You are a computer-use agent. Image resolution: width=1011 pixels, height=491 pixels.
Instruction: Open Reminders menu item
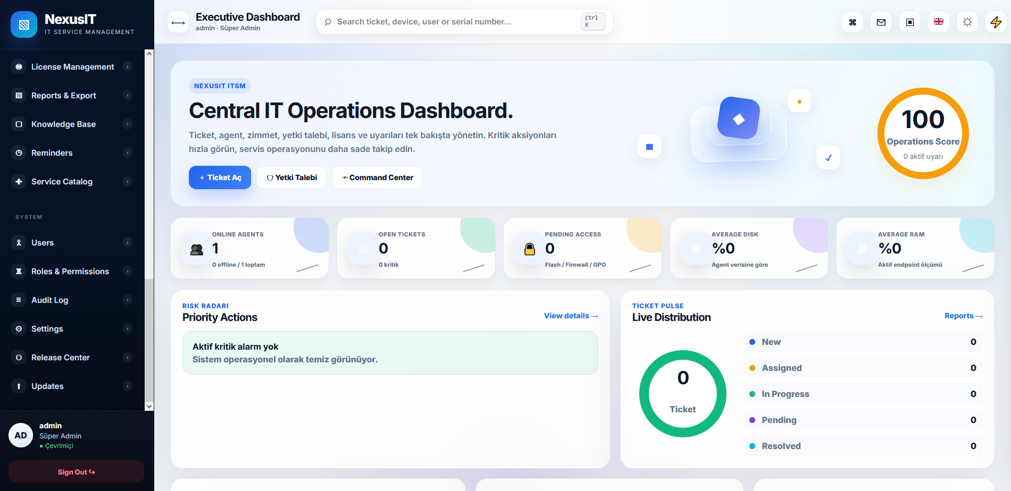pos(72,153)
